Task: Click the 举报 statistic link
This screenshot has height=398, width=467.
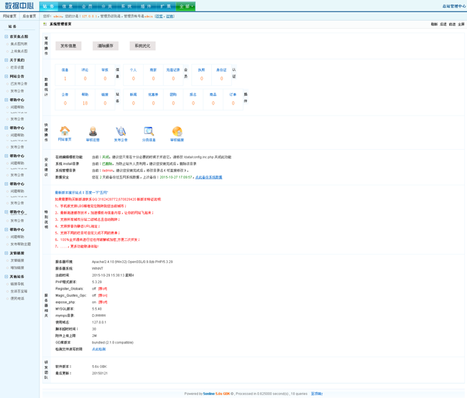Action: [x=105, y=70]
